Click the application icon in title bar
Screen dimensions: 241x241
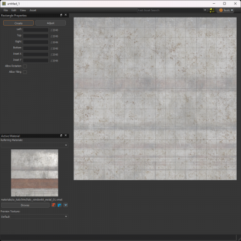pos(4,4)
